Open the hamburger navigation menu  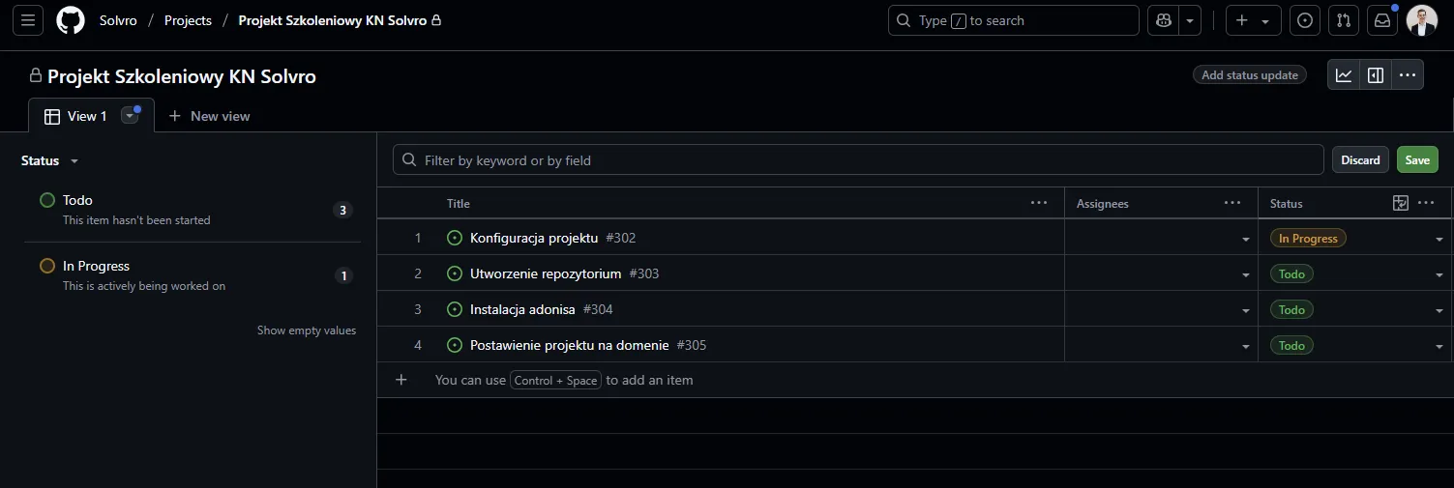coord(27,20)
